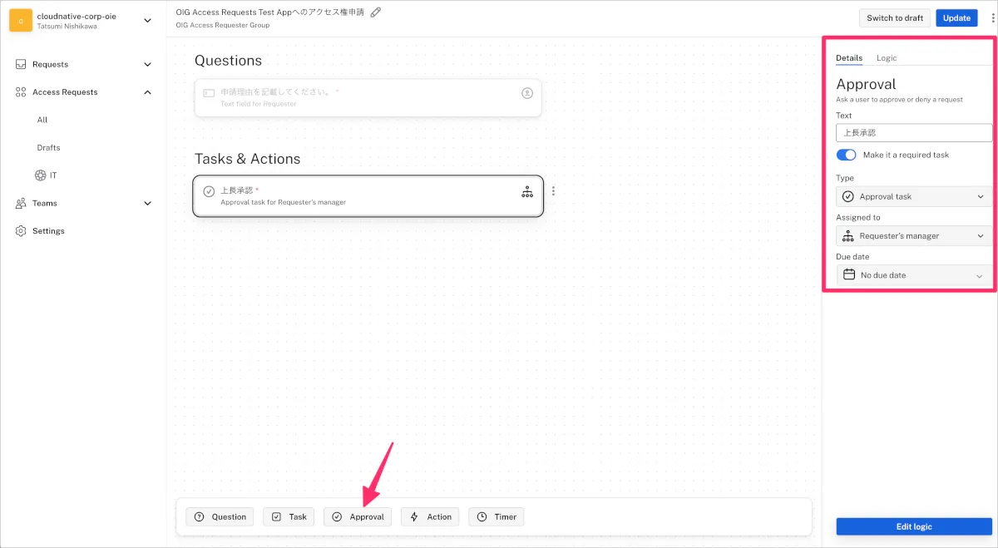Click the Settings gear icon in sidebar
Viewport: 998px width, 548px height.
pos(21,231)
